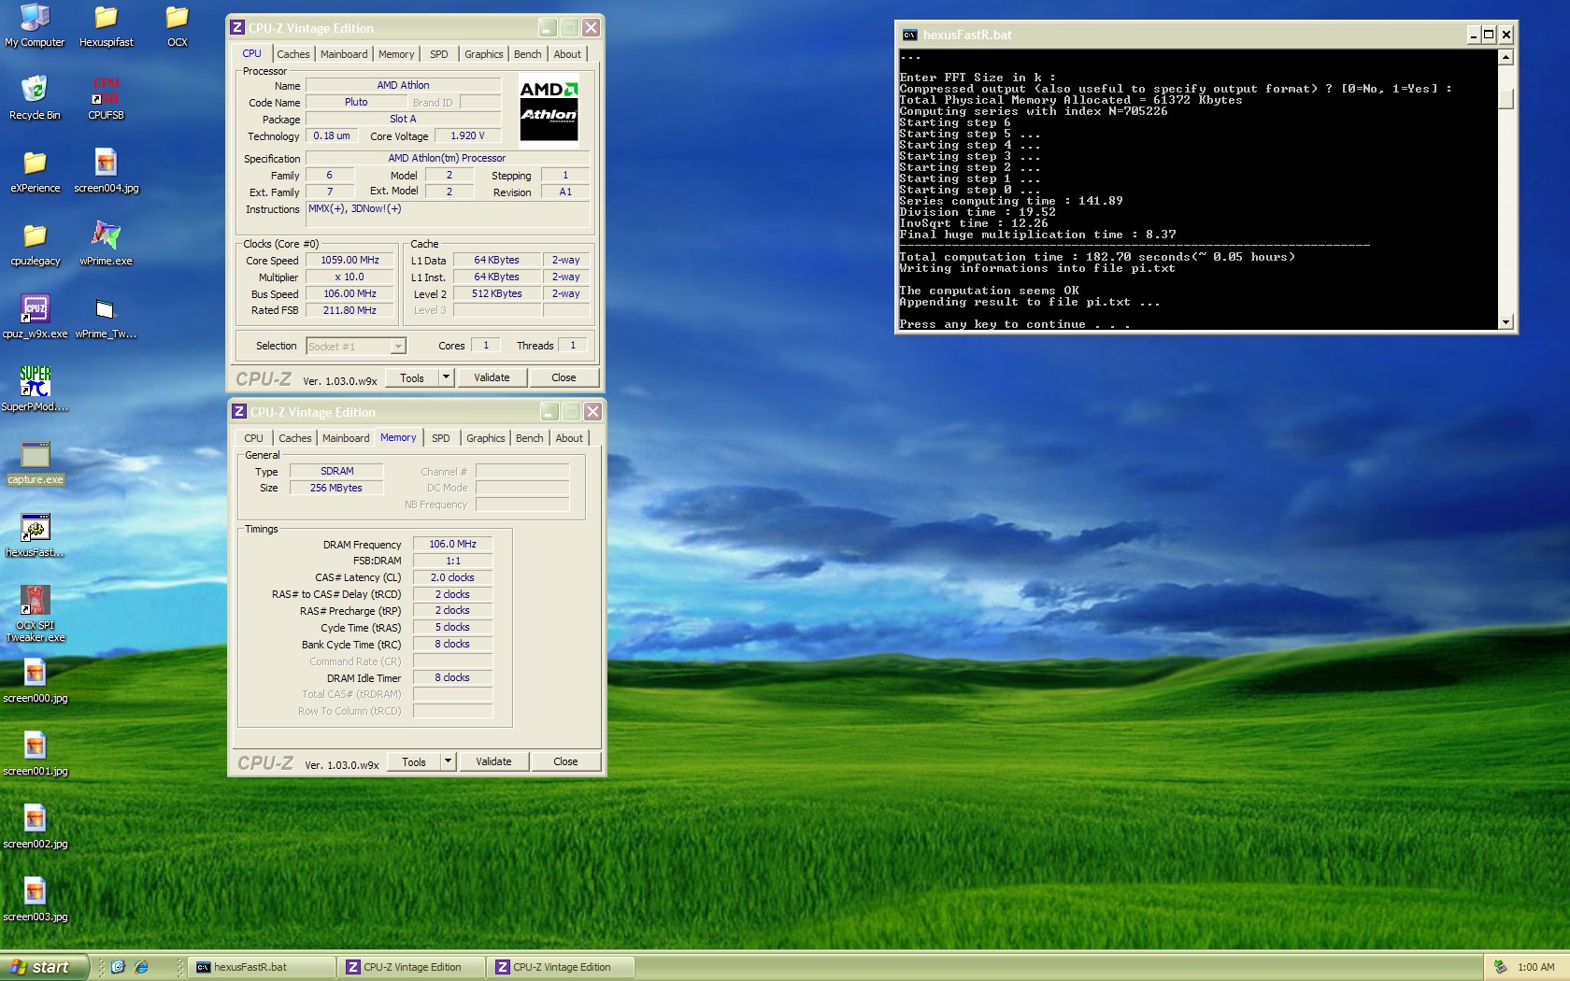Image resolution: width=1570 pixels, height=981 pixels.
Task: Select the screen000.jpg file icon
Action: click(35, 682)
